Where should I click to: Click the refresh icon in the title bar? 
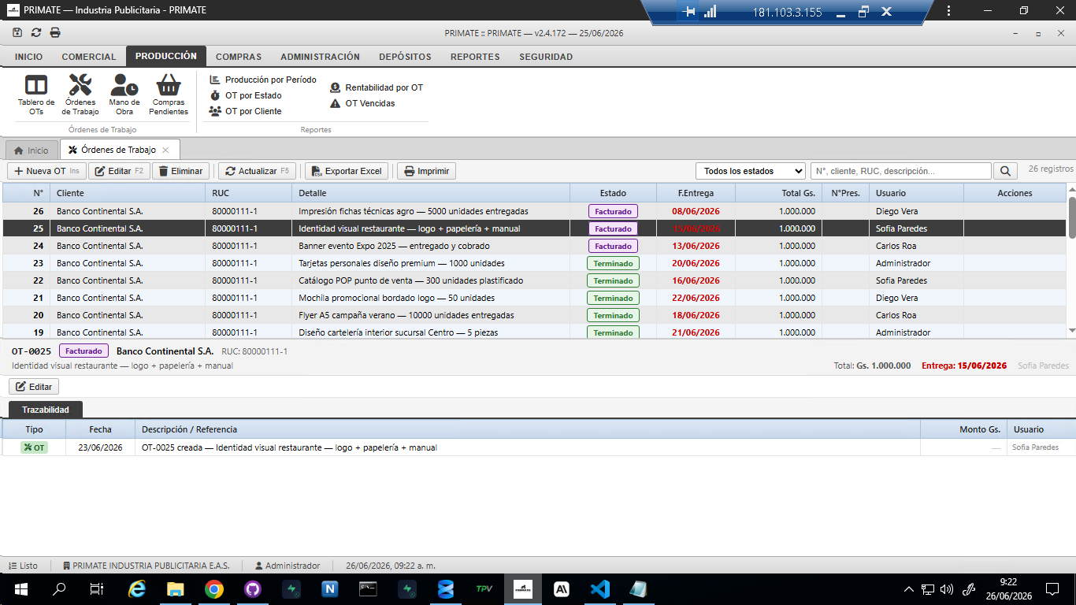pos(36,32)
